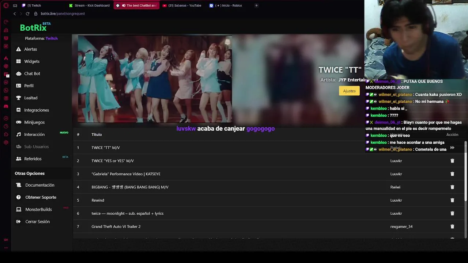Click the site lock icon beside the URL
The height and width of the screenshot is (263, 468).
(36, 14)
